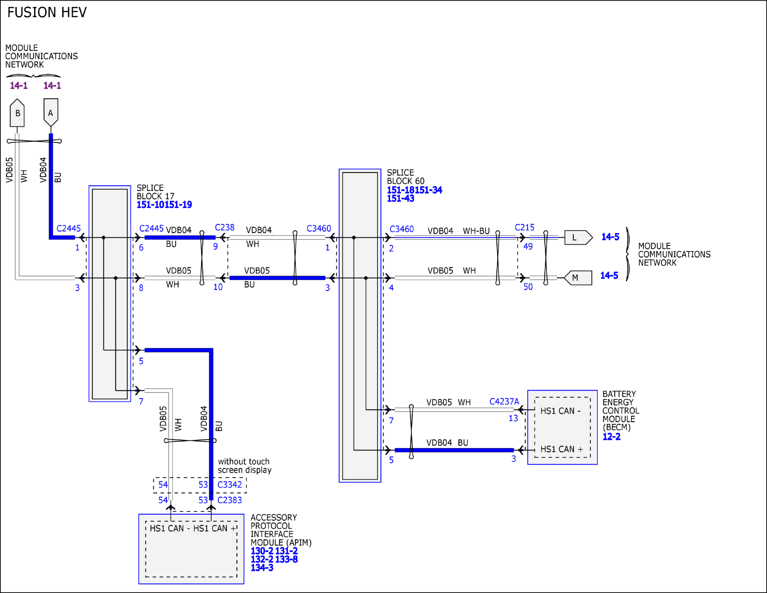
Task: Select the Splice Block 17 component box
Action: click(110, 294)
